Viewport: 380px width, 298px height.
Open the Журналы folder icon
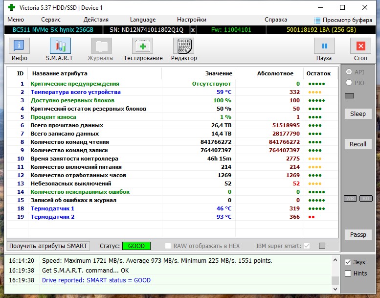(x=101, y=46)
